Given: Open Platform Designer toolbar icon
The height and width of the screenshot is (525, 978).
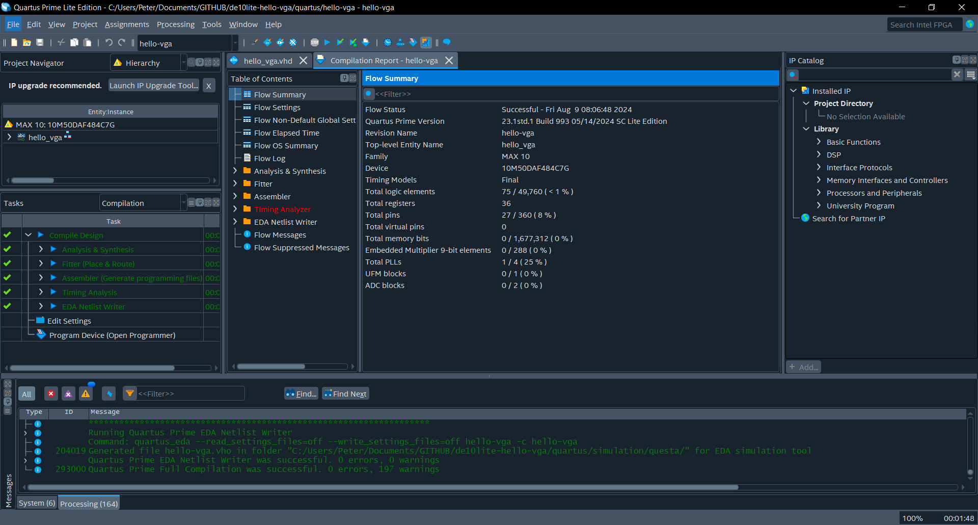Looking at the screenshot, I should click(x=426, y=43).
